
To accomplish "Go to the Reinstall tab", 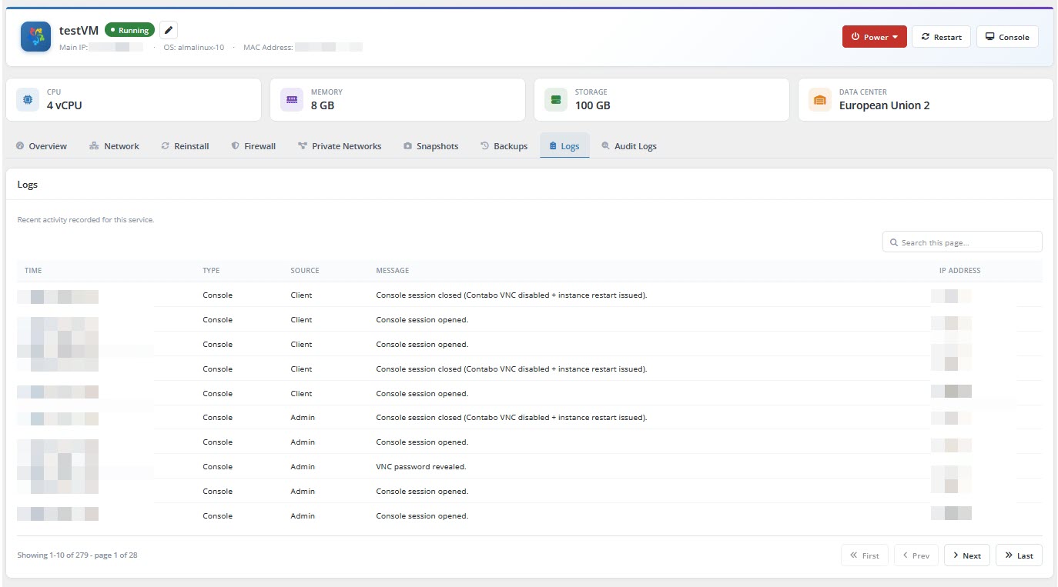I will click(x=185, y=146).
